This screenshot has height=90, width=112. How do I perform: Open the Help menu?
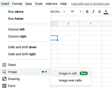tap(64, 4)
